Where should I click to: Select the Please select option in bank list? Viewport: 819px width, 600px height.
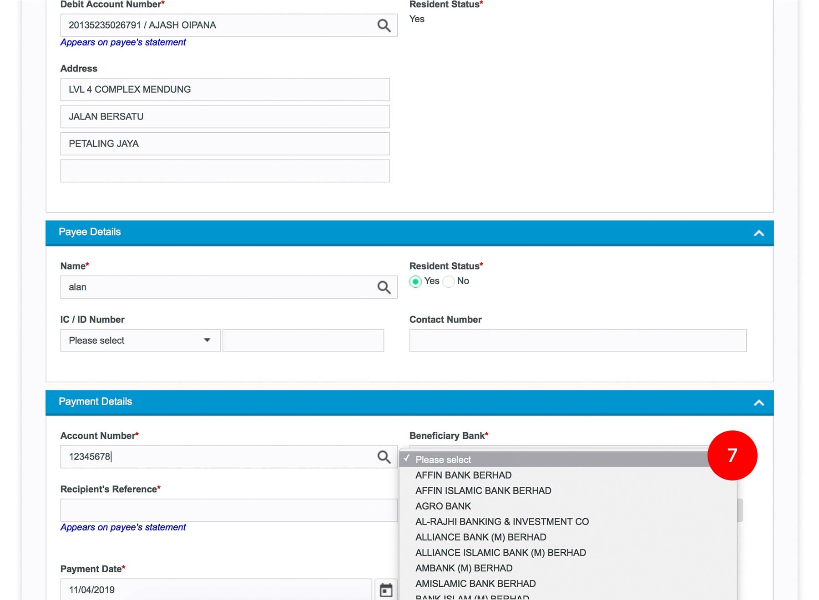pos(443,460)
